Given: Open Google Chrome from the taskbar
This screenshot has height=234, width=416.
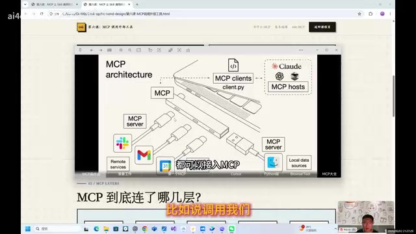Looking at the screenshot, I should tap(144, 229).
